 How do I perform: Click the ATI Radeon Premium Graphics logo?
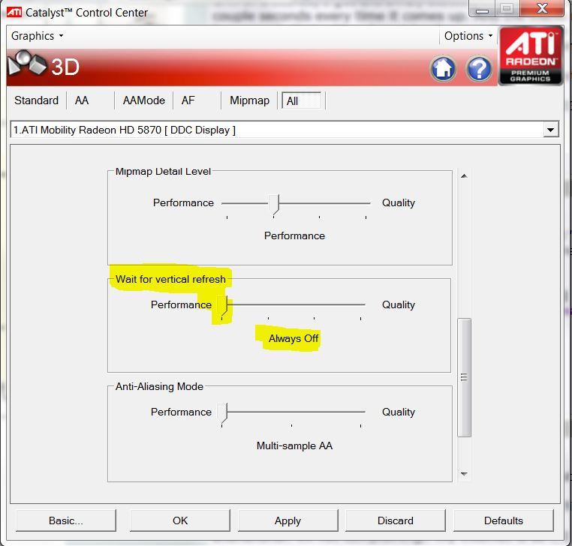(530, 55)
